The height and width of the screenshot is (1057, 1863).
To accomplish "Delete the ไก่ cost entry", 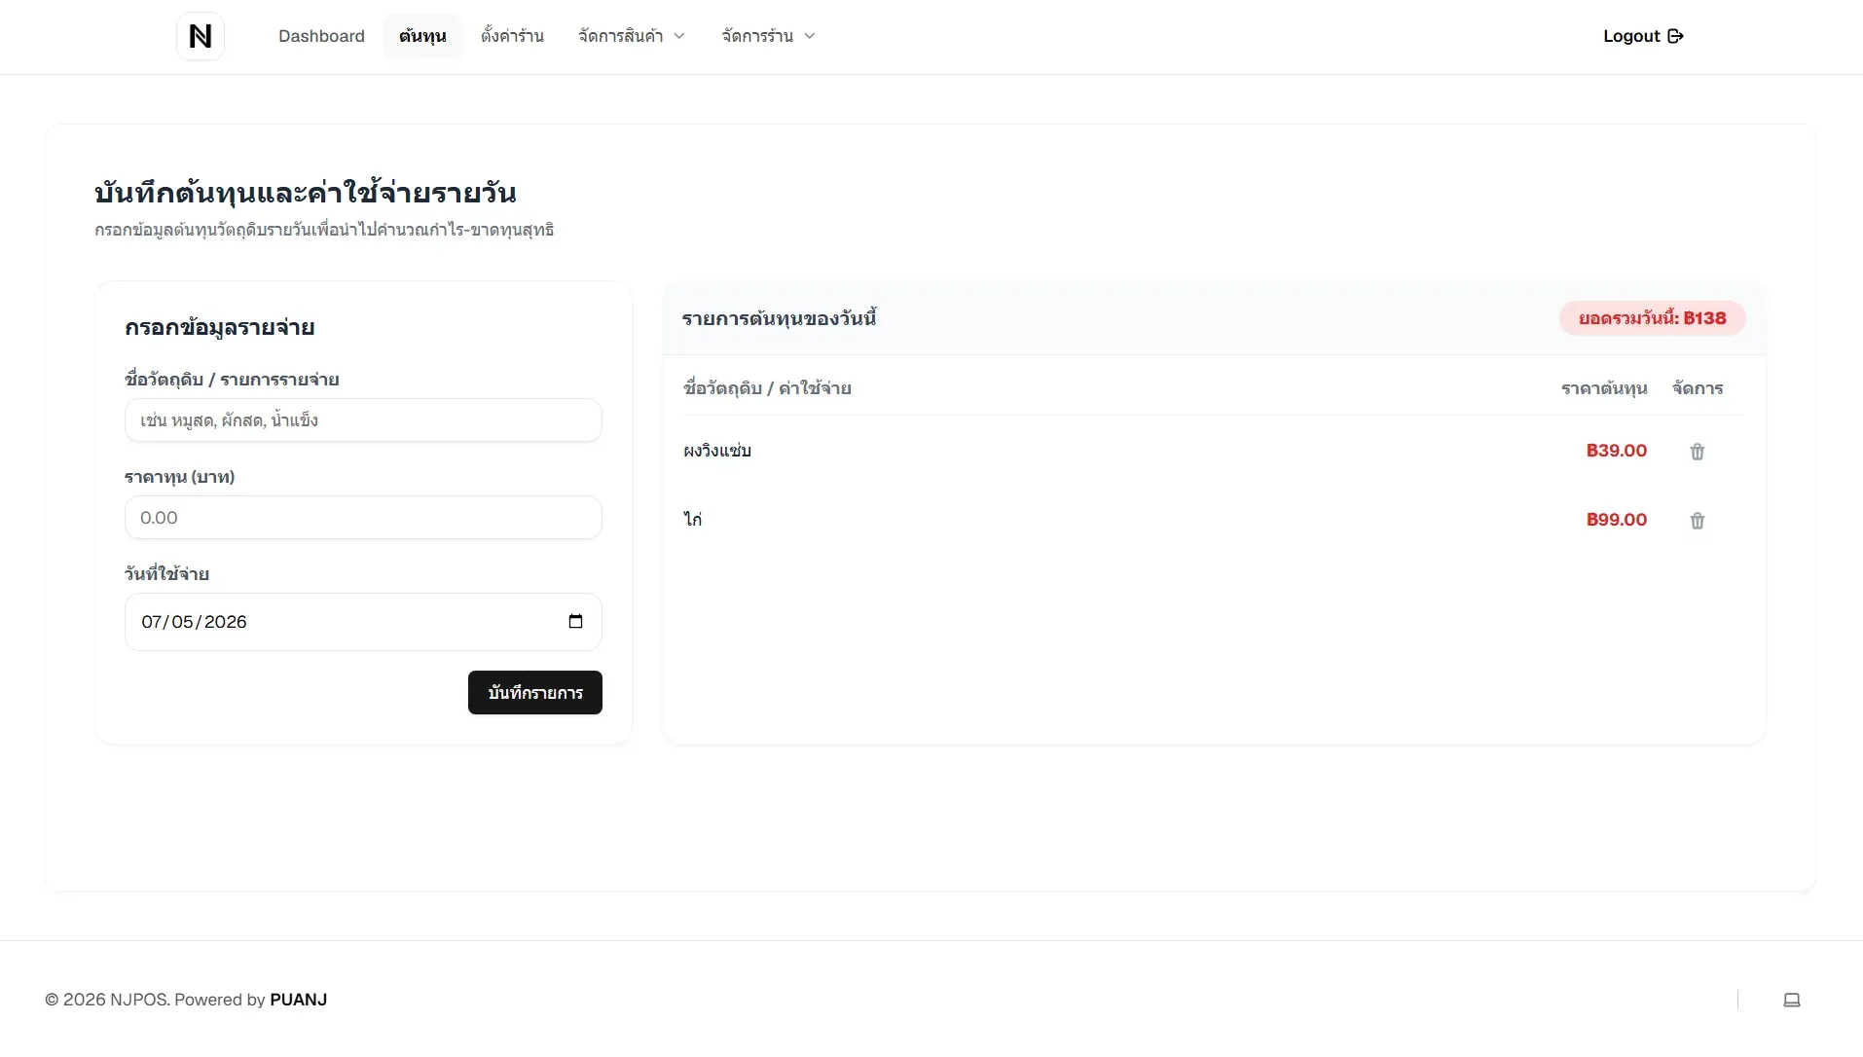I will 1697,521.
